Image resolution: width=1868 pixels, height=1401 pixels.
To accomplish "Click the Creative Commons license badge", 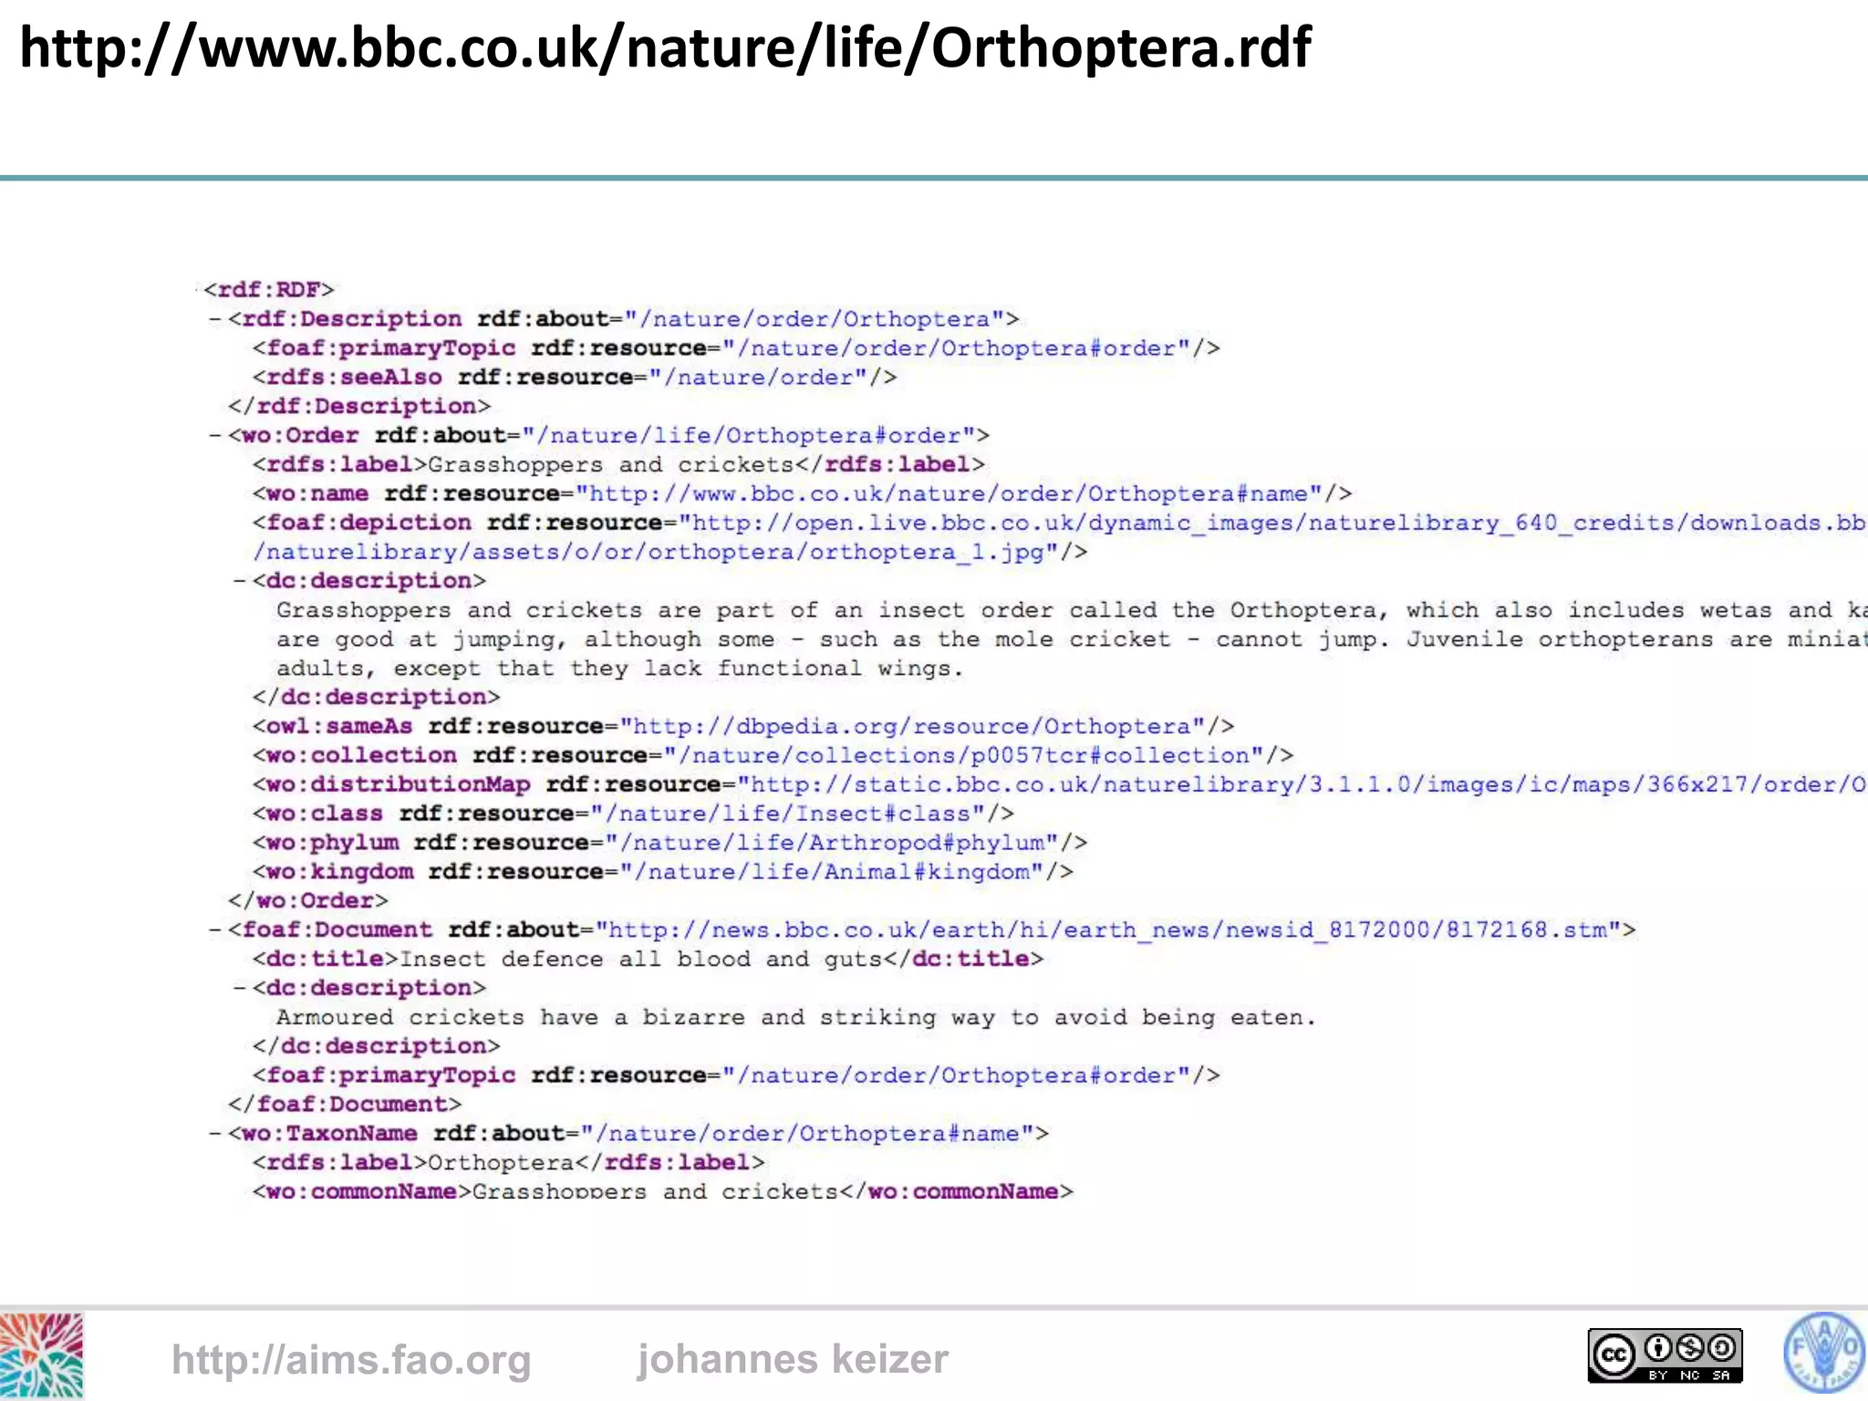I will pyautogui.click(x=1665, y=1355).
